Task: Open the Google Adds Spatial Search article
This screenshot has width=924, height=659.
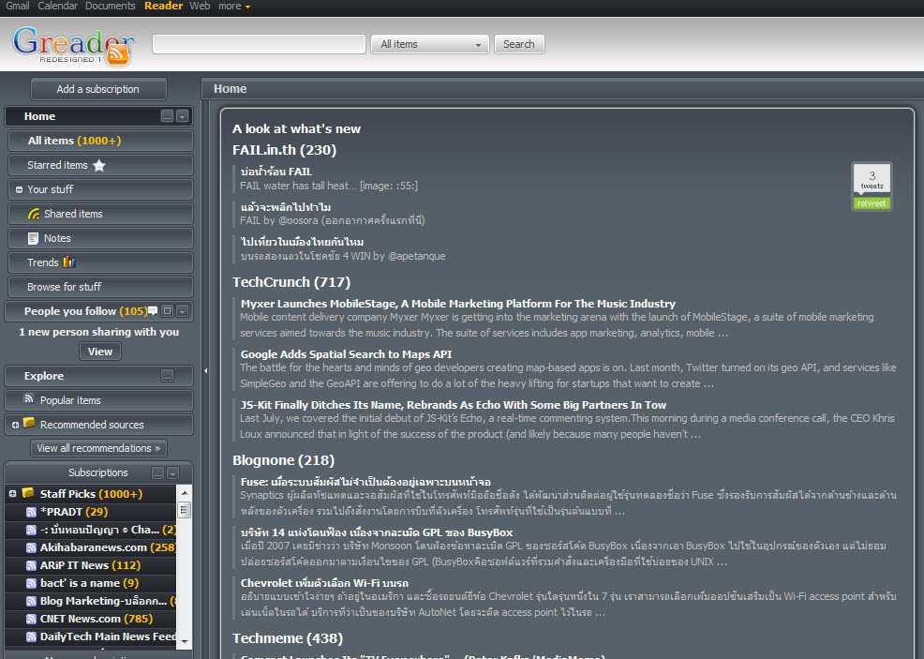Action: 346,354
